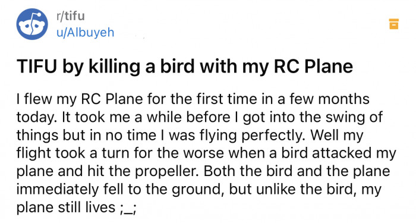The height and width of the screenshot is (223, 416).
Task: Open the post titled TIFU by killing a bird
Action: 185,67
